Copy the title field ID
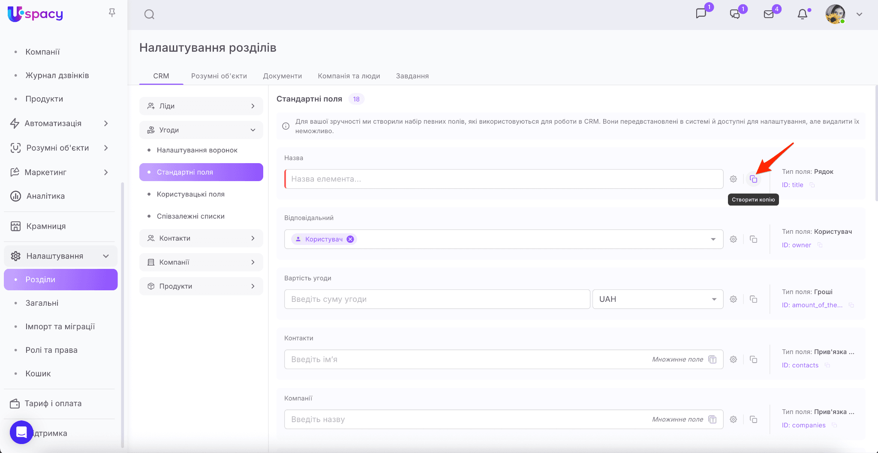The image size is (878, 453). (x=812, y=185)
